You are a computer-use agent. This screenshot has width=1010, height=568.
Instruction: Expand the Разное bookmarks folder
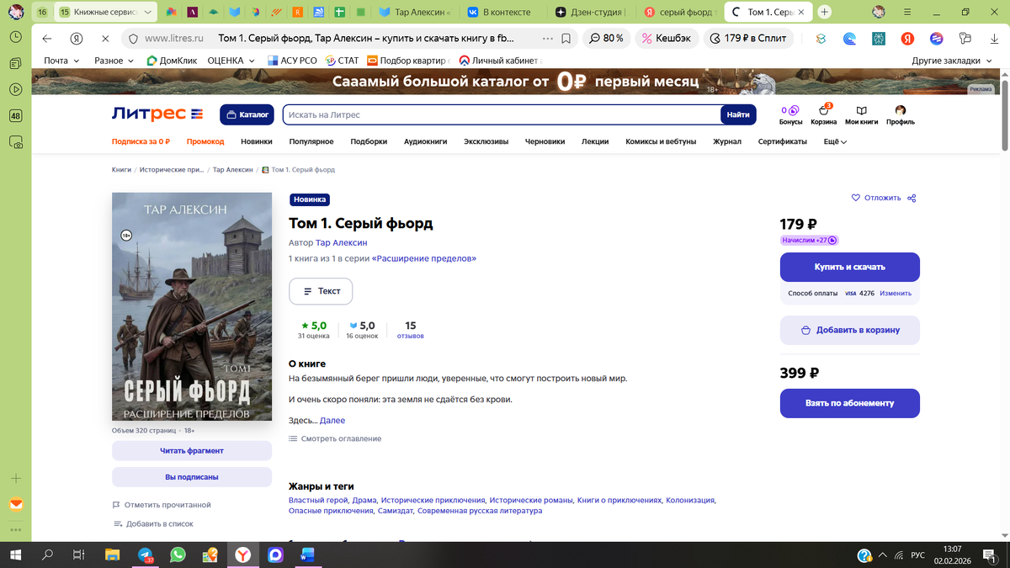point(114,61)
